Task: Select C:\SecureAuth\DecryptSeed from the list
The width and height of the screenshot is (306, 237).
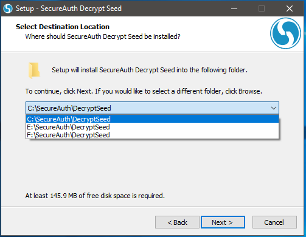Action: tap(152, 119)
